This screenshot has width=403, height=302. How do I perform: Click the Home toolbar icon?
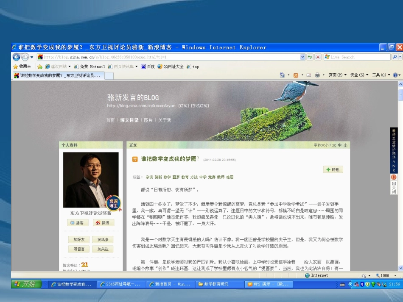coord(282,75)
